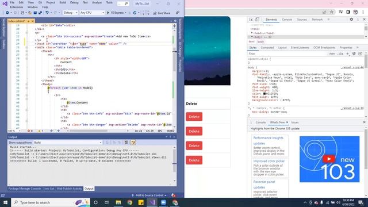
Task: Open the Performance insights updates link
Action: 269,140
